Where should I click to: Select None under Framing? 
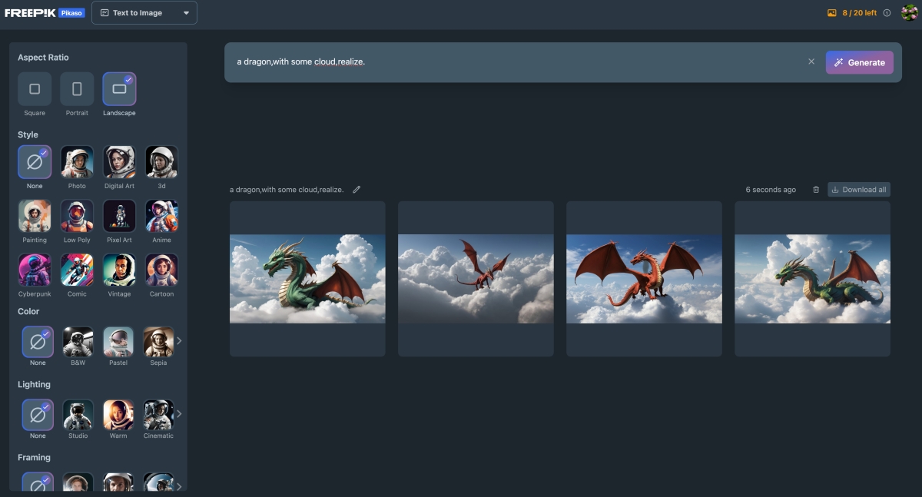(x=38, y=482)
